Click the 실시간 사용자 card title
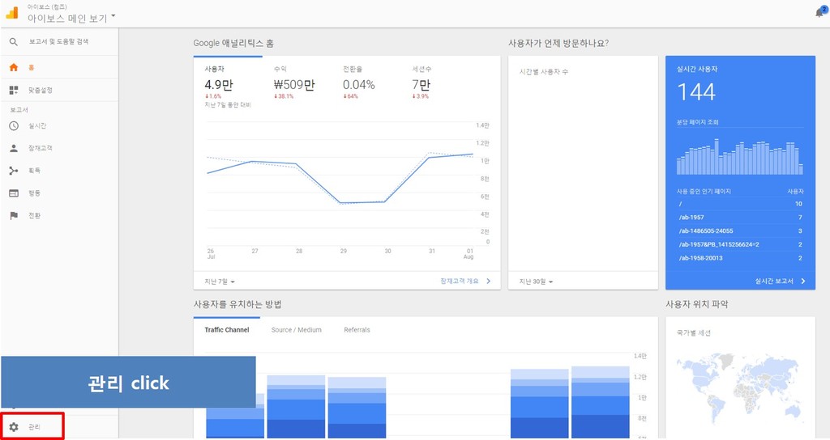 pyautogui.click(x=696, y=70)
